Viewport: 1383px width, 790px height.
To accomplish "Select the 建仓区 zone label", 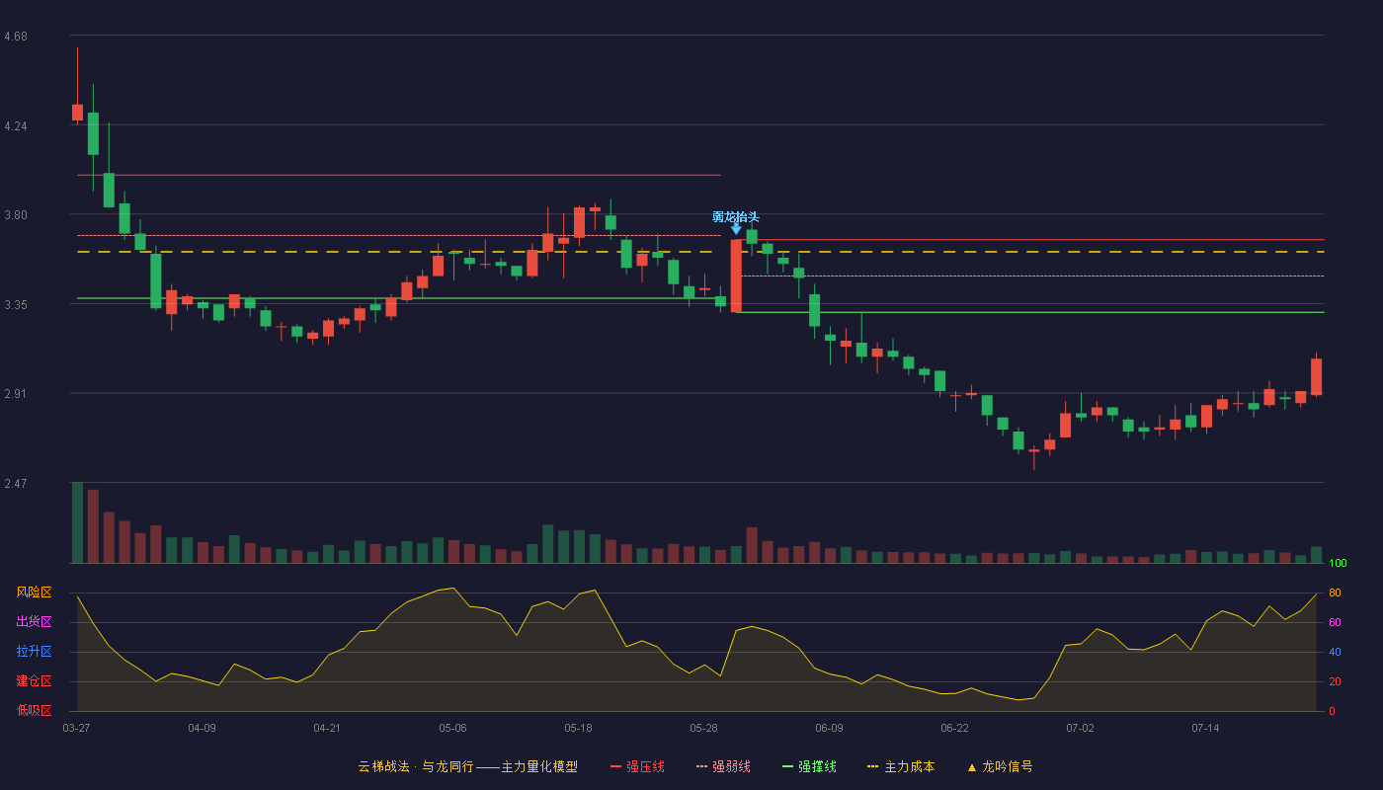I will [x=34, y=681].
